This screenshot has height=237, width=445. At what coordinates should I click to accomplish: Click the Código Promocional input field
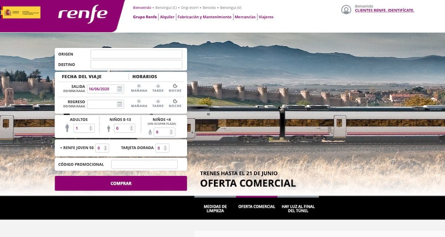144,164
